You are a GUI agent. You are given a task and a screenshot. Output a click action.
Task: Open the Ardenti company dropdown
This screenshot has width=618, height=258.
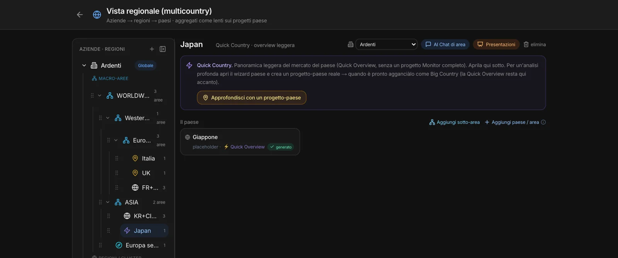click(x=386, y=44)
